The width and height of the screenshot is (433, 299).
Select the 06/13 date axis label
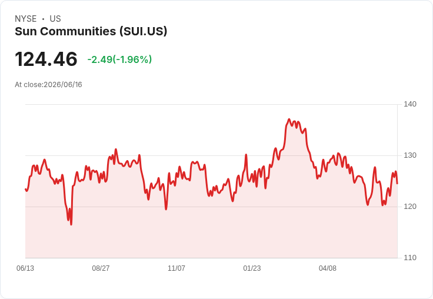pos(25,268)
